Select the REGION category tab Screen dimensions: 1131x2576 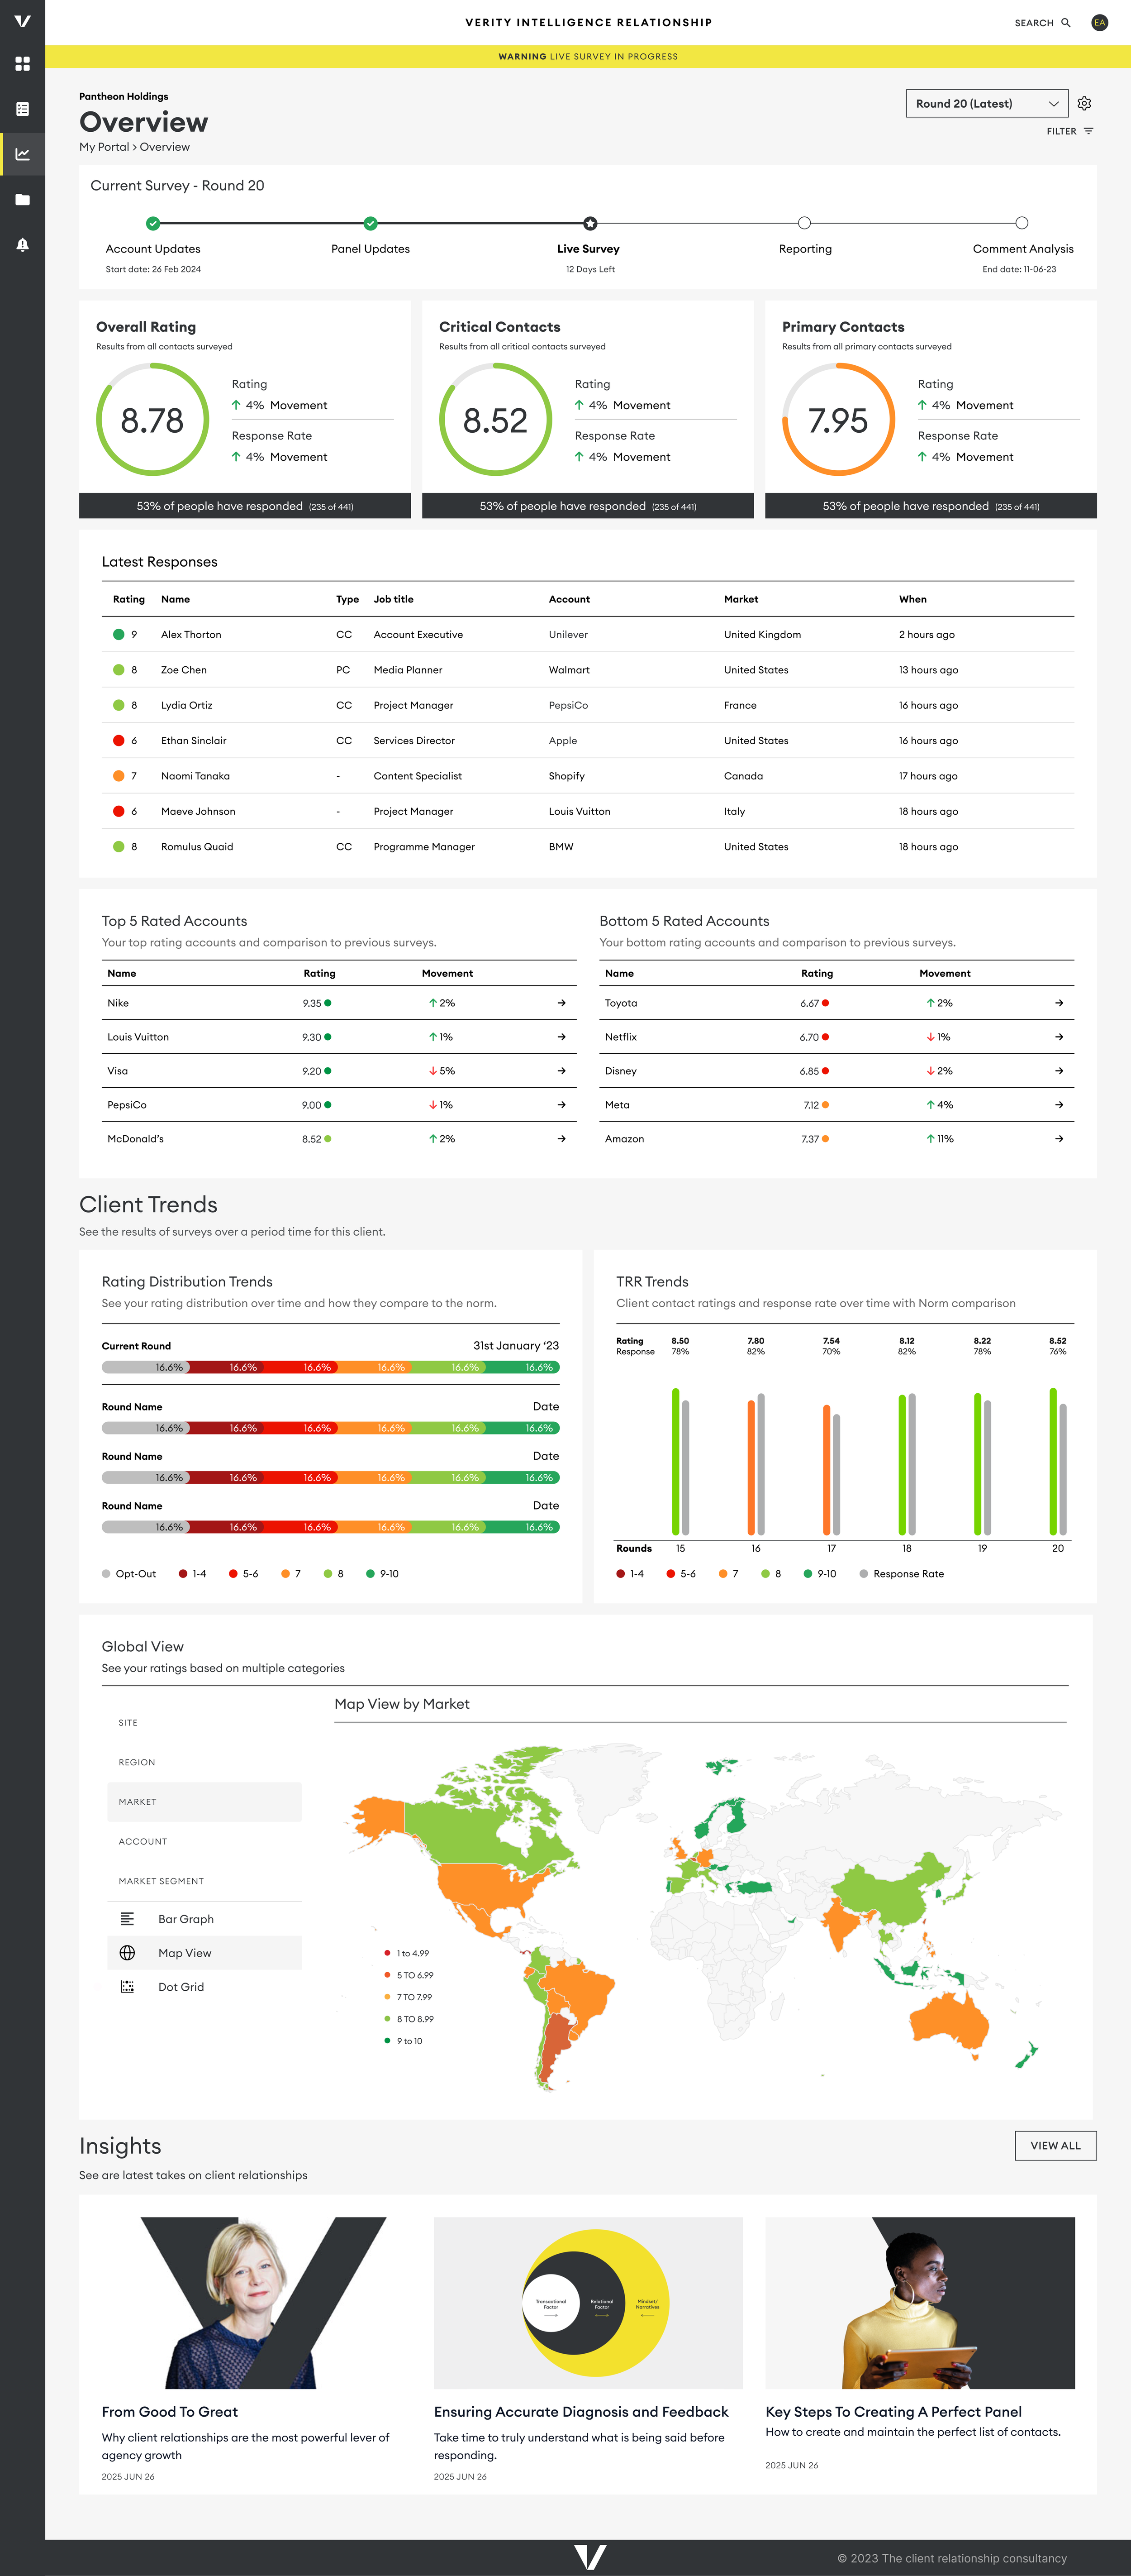point(137,1762)
